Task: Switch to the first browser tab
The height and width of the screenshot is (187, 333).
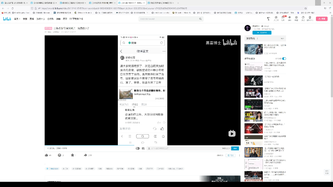Action: pyautogui.click(x=15, y=3)
